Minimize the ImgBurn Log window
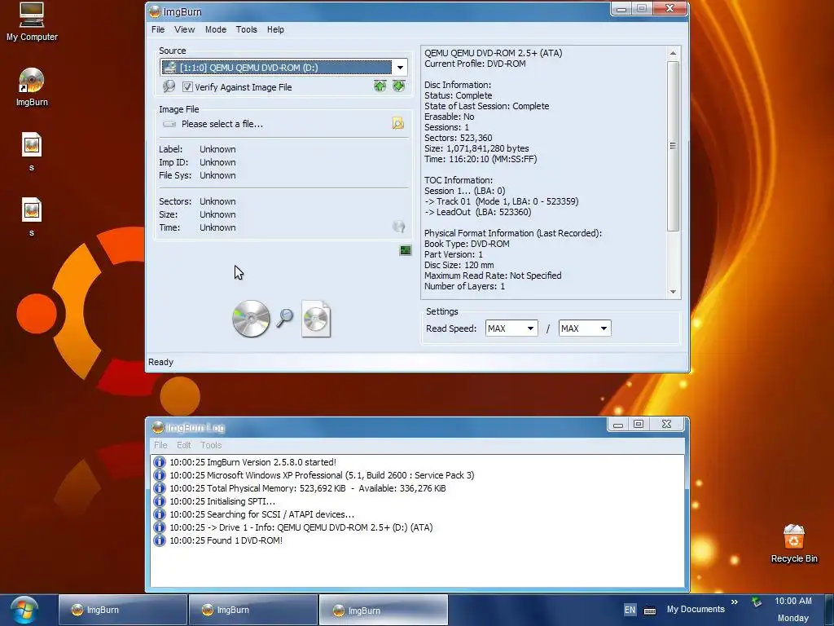834x626 pixels. pos(618,424)
